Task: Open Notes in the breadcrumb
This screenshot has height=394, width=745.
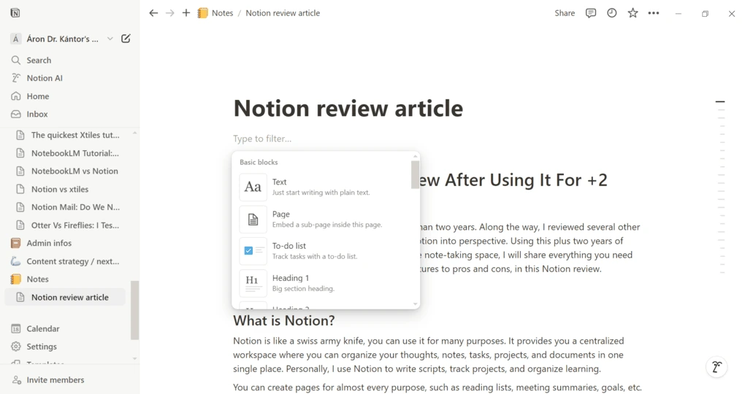Action: (222, 13)
